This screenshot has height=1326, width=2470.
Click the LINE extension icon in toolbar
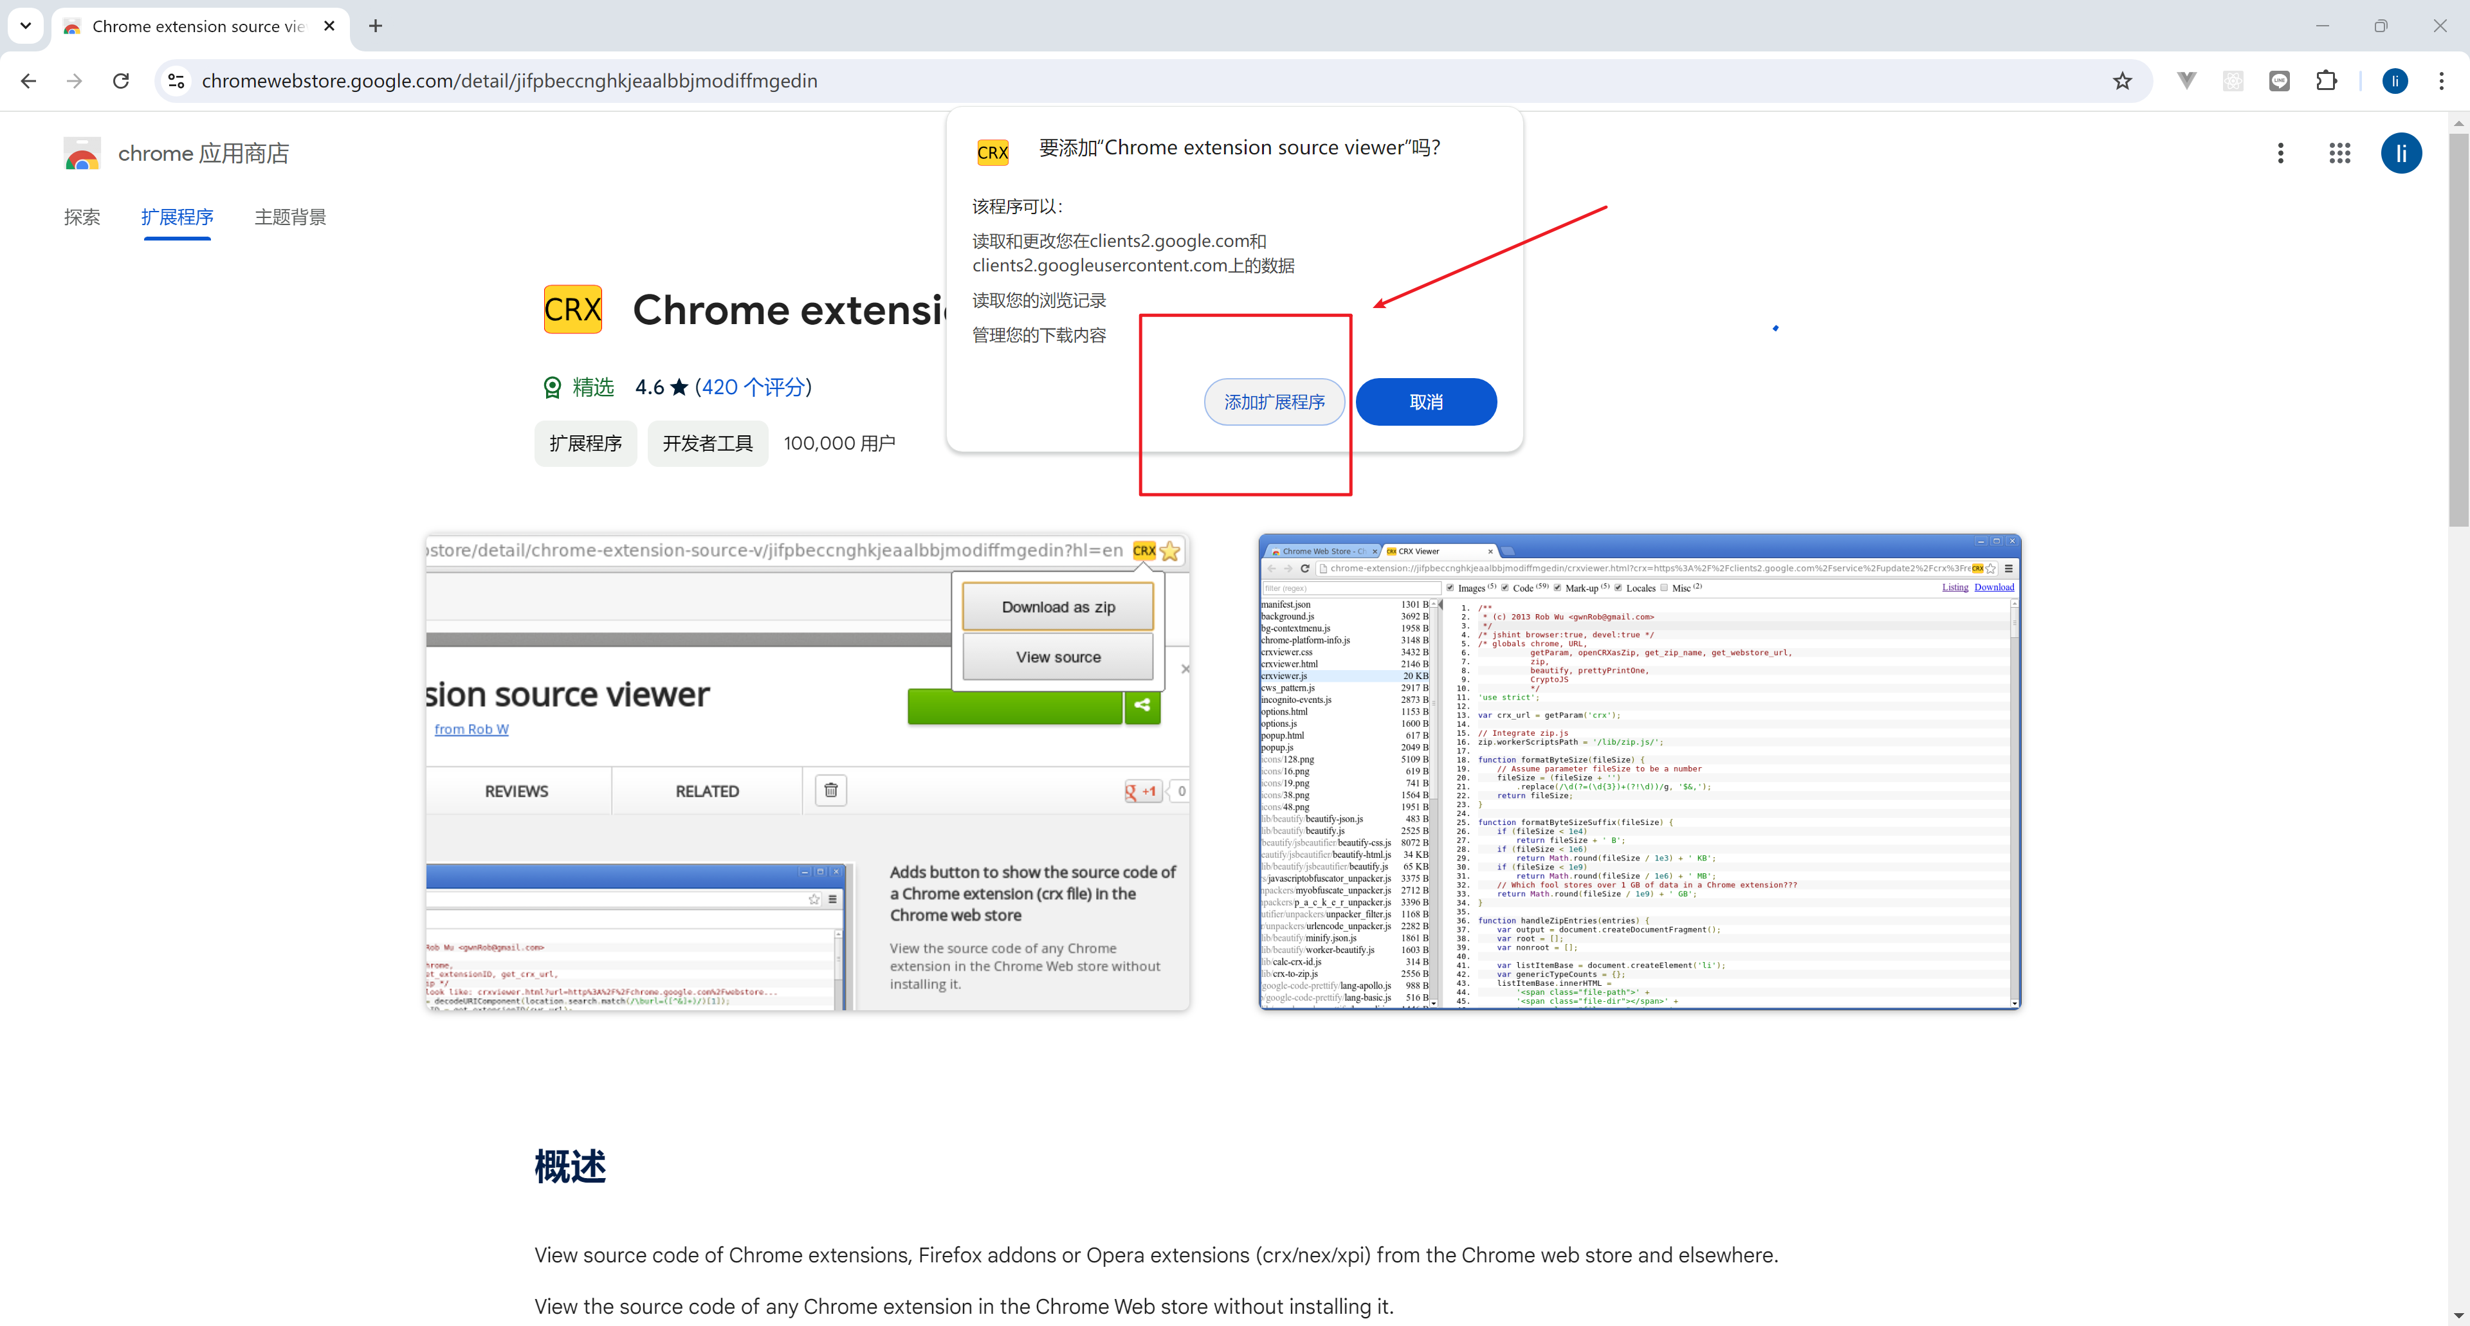click(x=2279, y=82)
